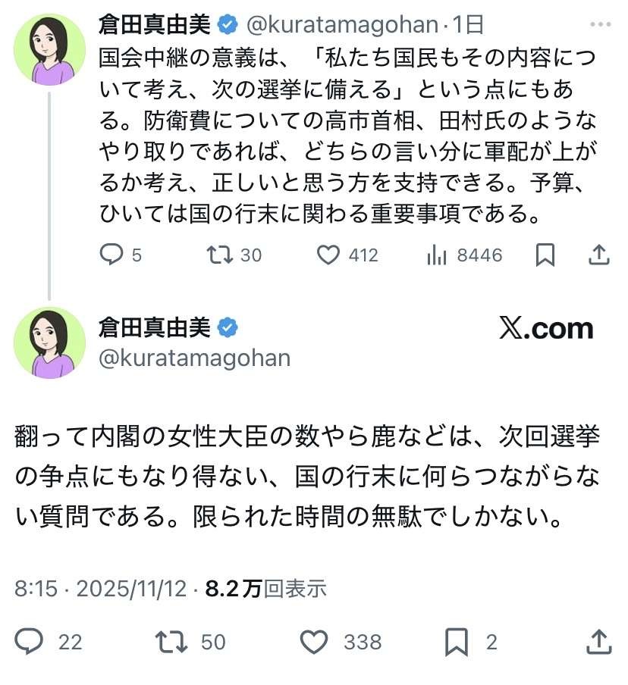
Task: Open the top profile avatar of 倉田真由美
Action: tap(50, 50)
